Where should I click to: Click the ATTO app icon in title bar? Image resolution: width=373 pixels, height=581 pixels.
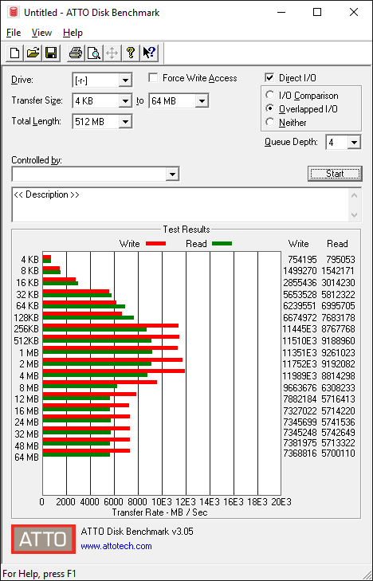point(14,12)
